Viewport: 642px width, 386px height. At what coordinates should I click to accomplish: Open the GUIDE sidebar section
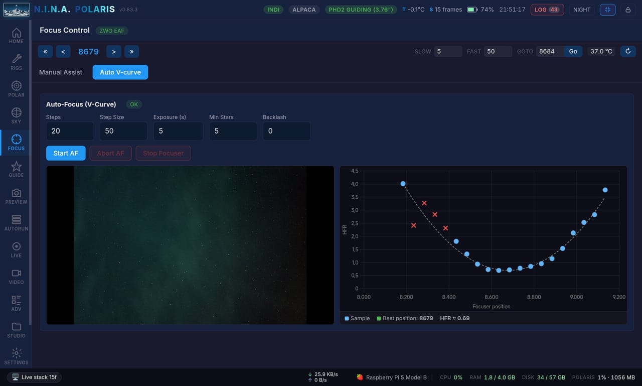click(x=16, y=170)
